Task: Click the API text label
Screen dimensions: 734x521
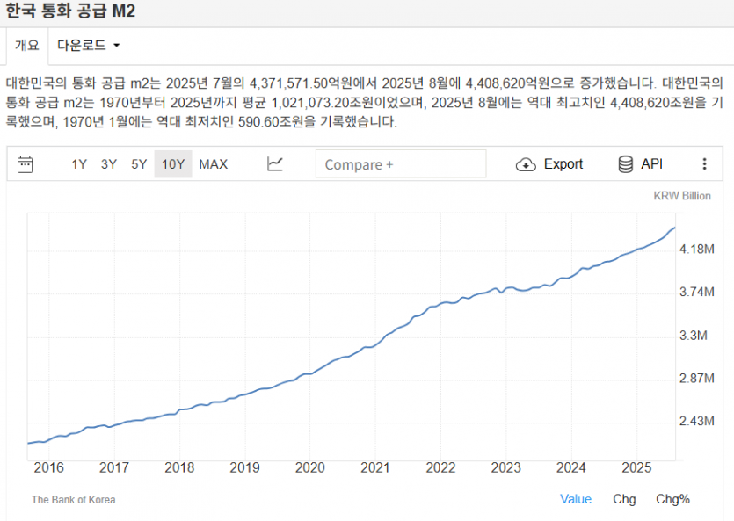Action: click(651, 164)
